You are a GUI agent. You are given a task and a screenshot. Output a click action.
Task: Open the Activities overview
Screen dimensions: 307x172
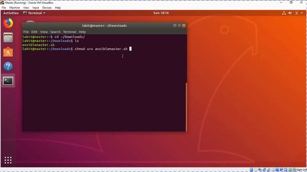point(11,13)
